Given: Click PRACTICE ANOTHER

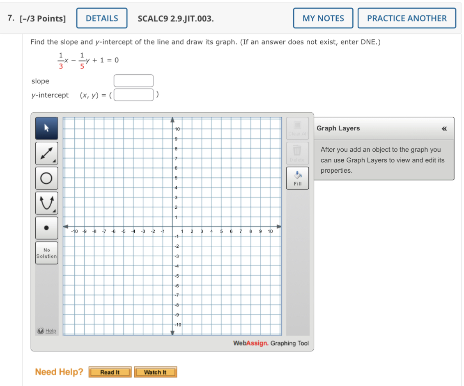Looking at the screenshot, I should 407,18.
